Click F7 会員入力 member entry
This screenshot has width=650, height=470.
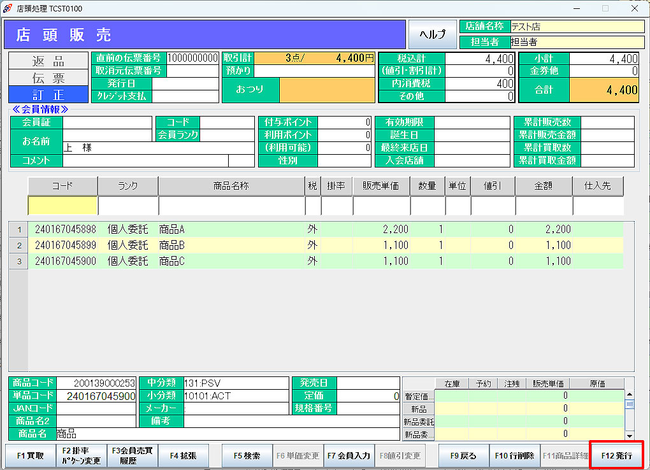coord(349,456)
